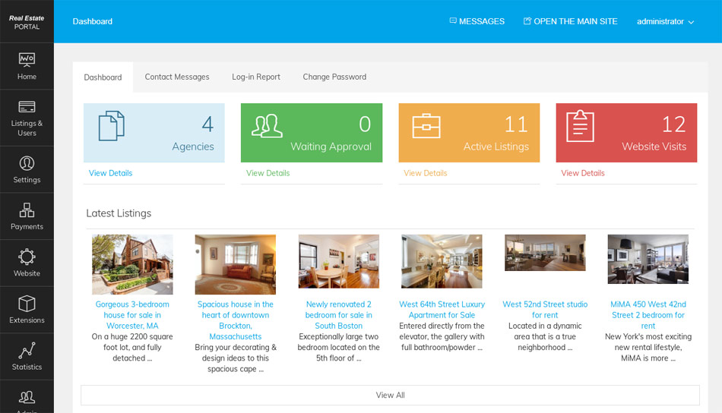Open Statistics in the sidebar
This screenshot has width=722, height=413.
pos(27,351)
